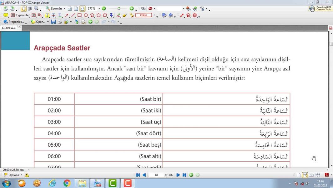Adjust the zoom level slider
Screen dimensions: 333x188
point(119,9)
